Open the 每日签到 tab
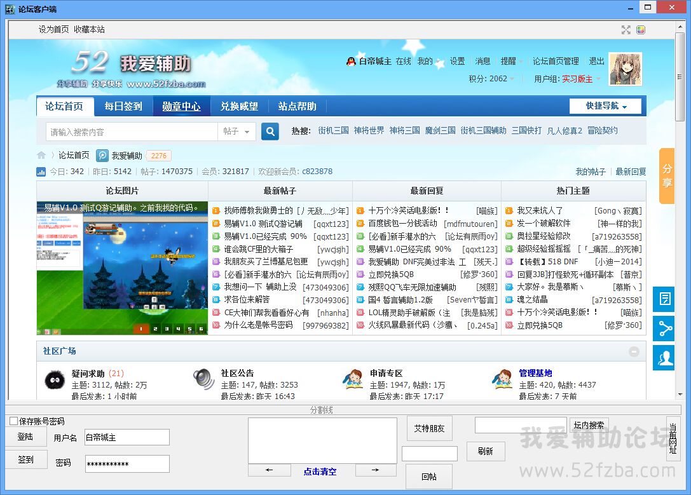Screen dimensions: 691x495 pos(123,106)
